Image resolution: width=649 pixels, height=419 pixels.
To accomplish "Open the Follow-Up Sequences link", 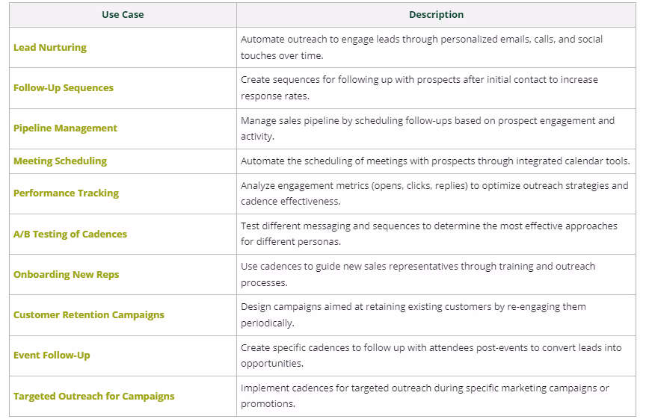I will 64,87.
